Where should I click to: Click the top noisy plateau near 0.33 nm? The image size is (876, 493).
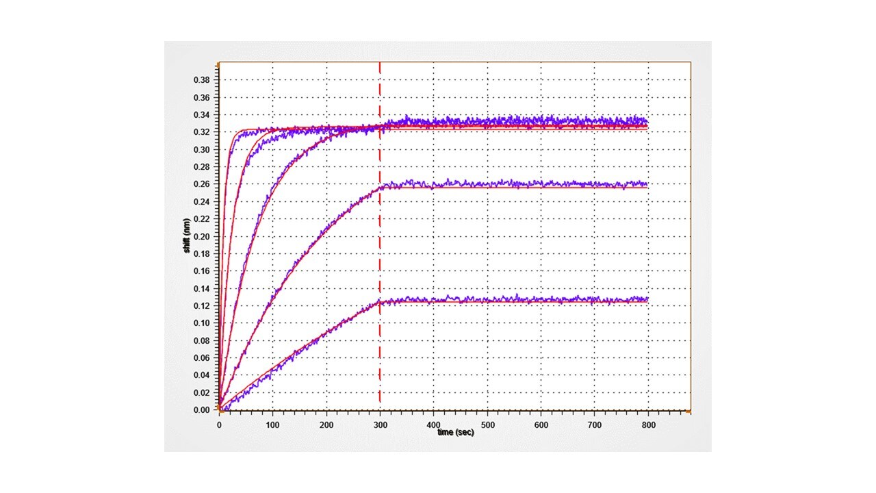coord(513,123)
